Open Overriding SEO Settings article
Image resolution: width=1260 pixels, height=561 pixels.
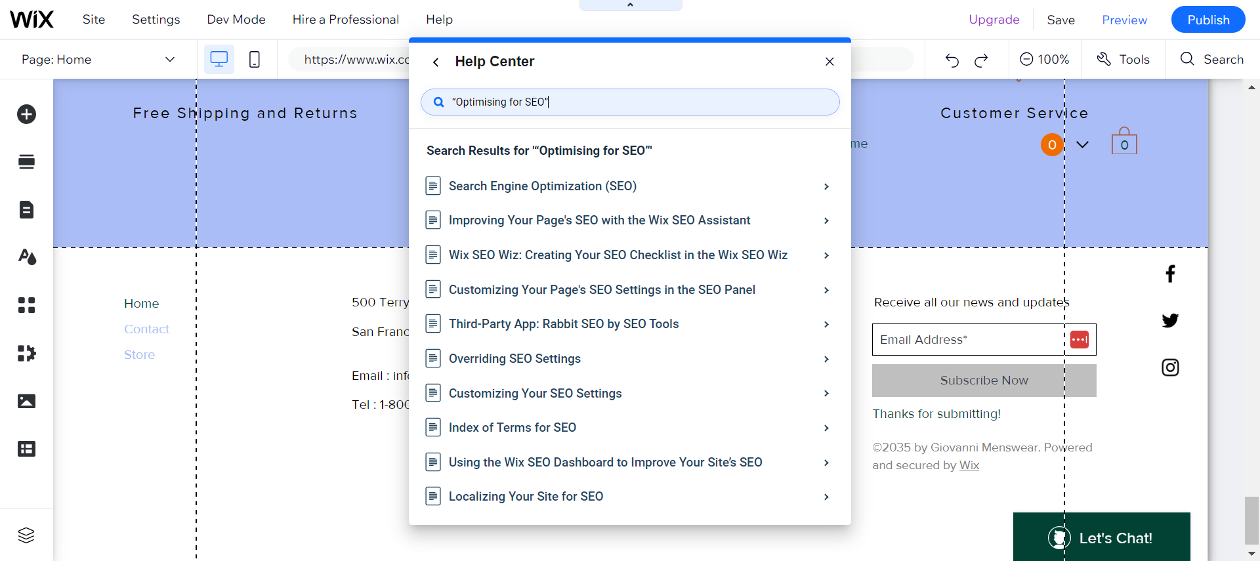(x=629, y=359)
